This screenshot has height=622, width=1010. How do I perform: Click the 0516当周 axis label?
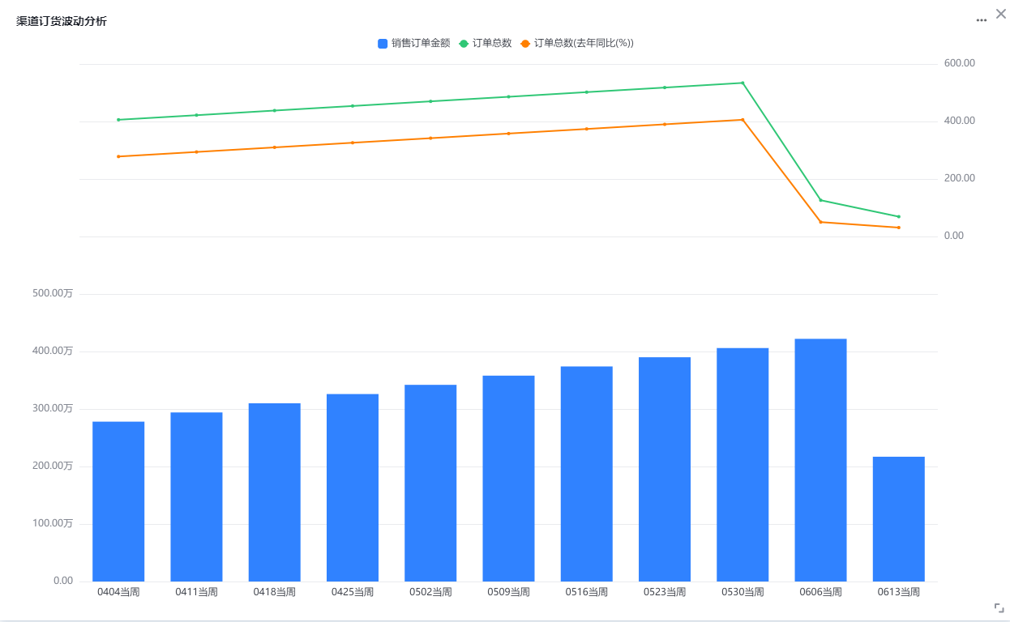[x=587, y=592]
